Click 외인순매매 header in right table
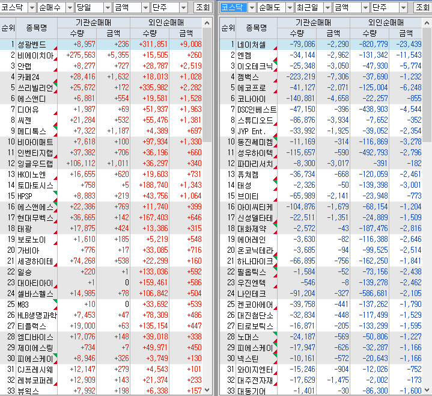 pos(386,23)
